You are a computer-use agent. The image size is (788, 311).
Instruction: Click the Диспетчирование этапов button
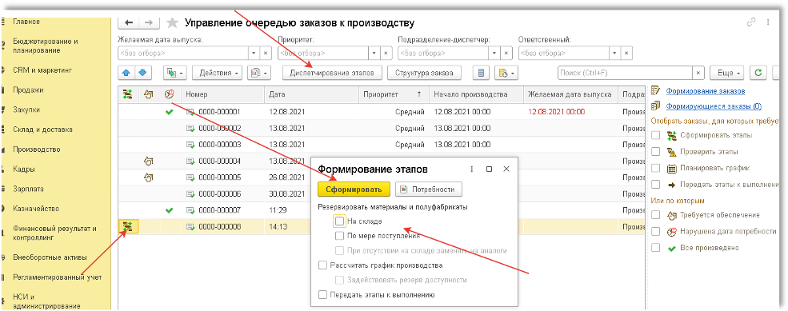tap(332, 73)
